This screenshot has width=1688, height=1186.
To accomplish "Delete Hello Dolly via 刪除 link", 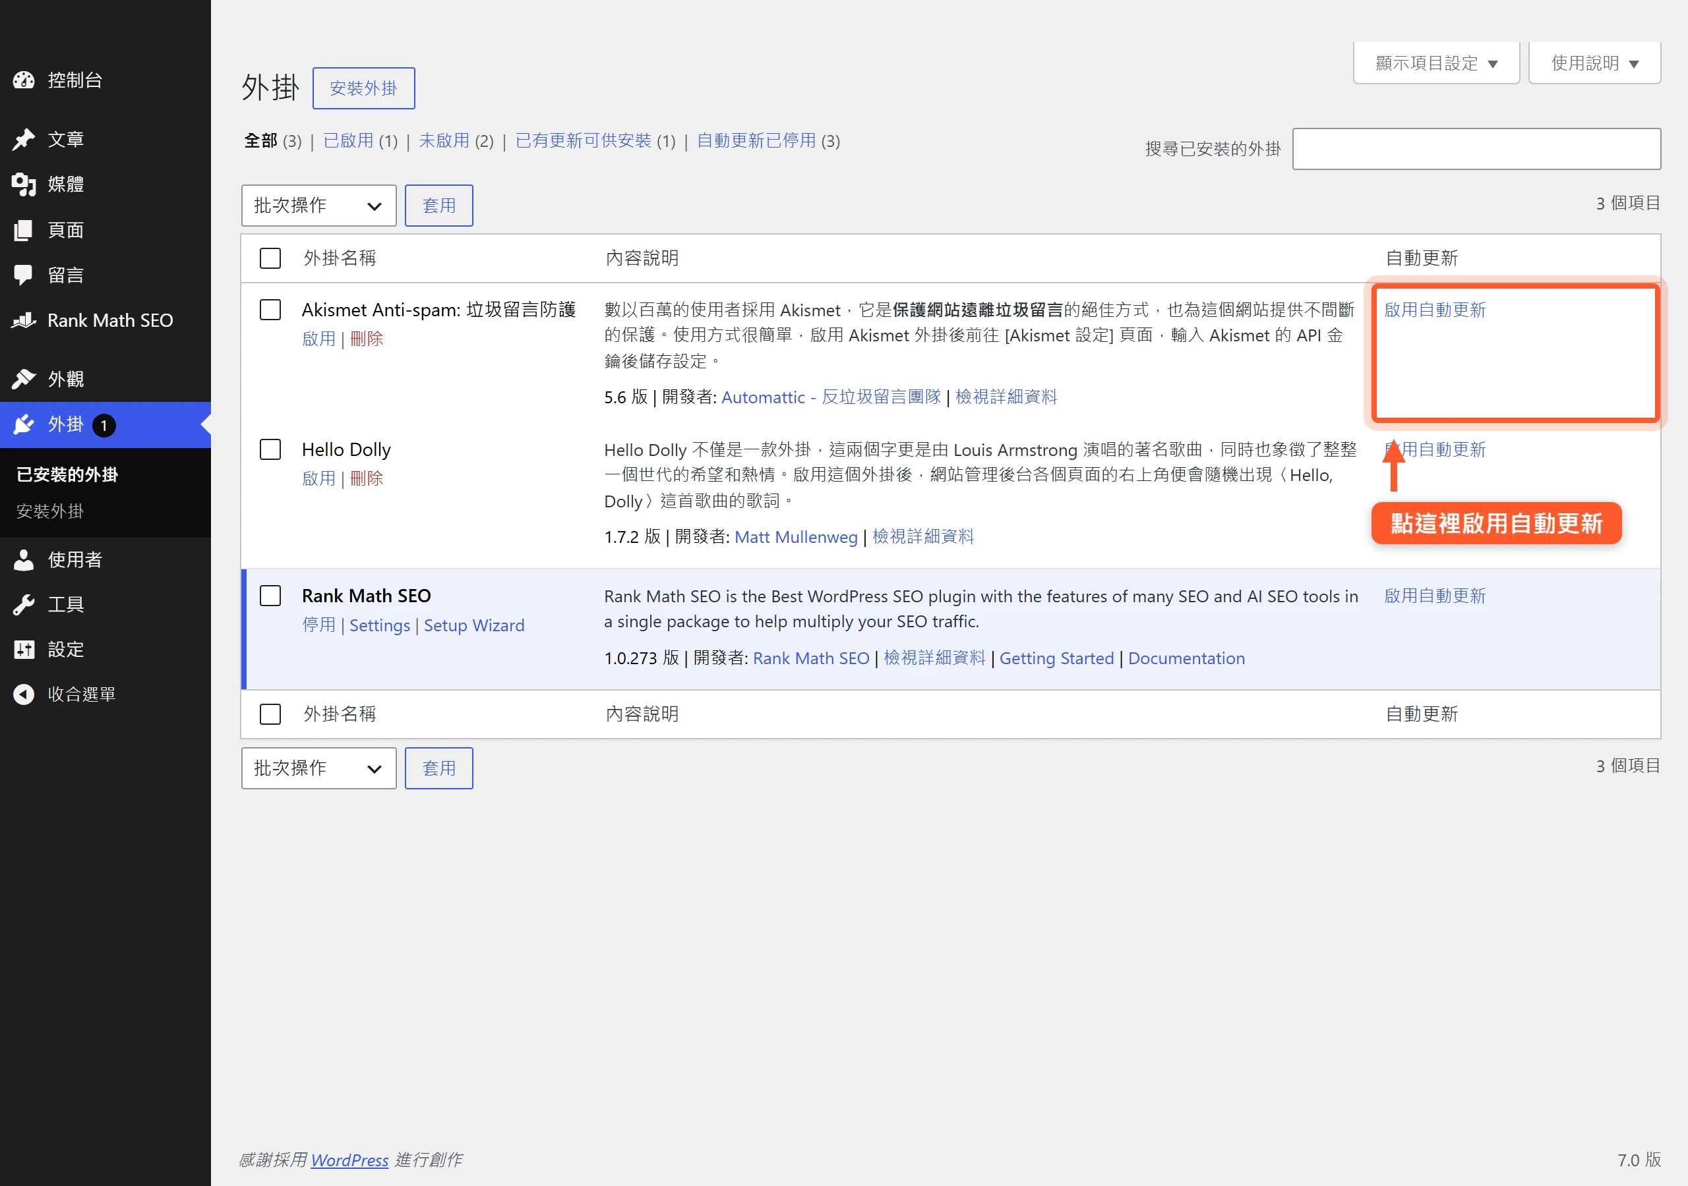I will coord(367,478).
